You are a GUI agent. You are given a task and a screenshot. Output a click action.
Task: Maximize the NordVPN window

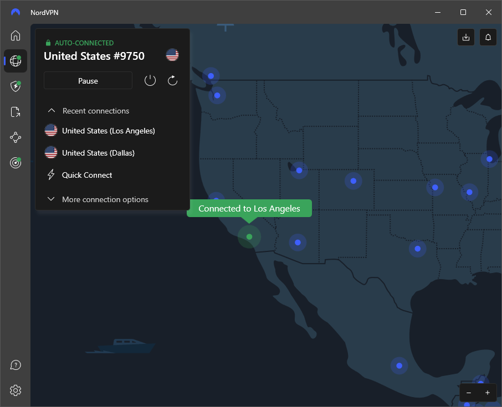click(463, 12)
